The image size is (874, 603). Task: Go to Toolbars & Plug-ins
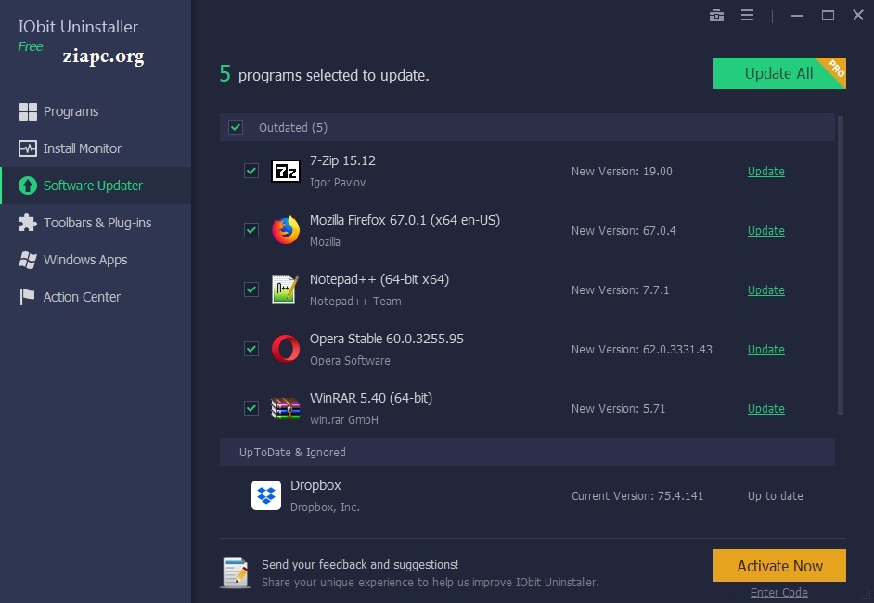pos(96,223)
